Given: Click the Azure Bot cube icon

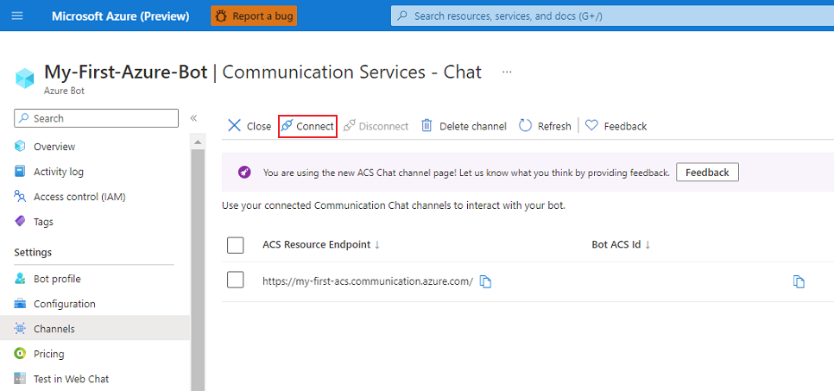Looking at the screenshot, I should point(24,78).
